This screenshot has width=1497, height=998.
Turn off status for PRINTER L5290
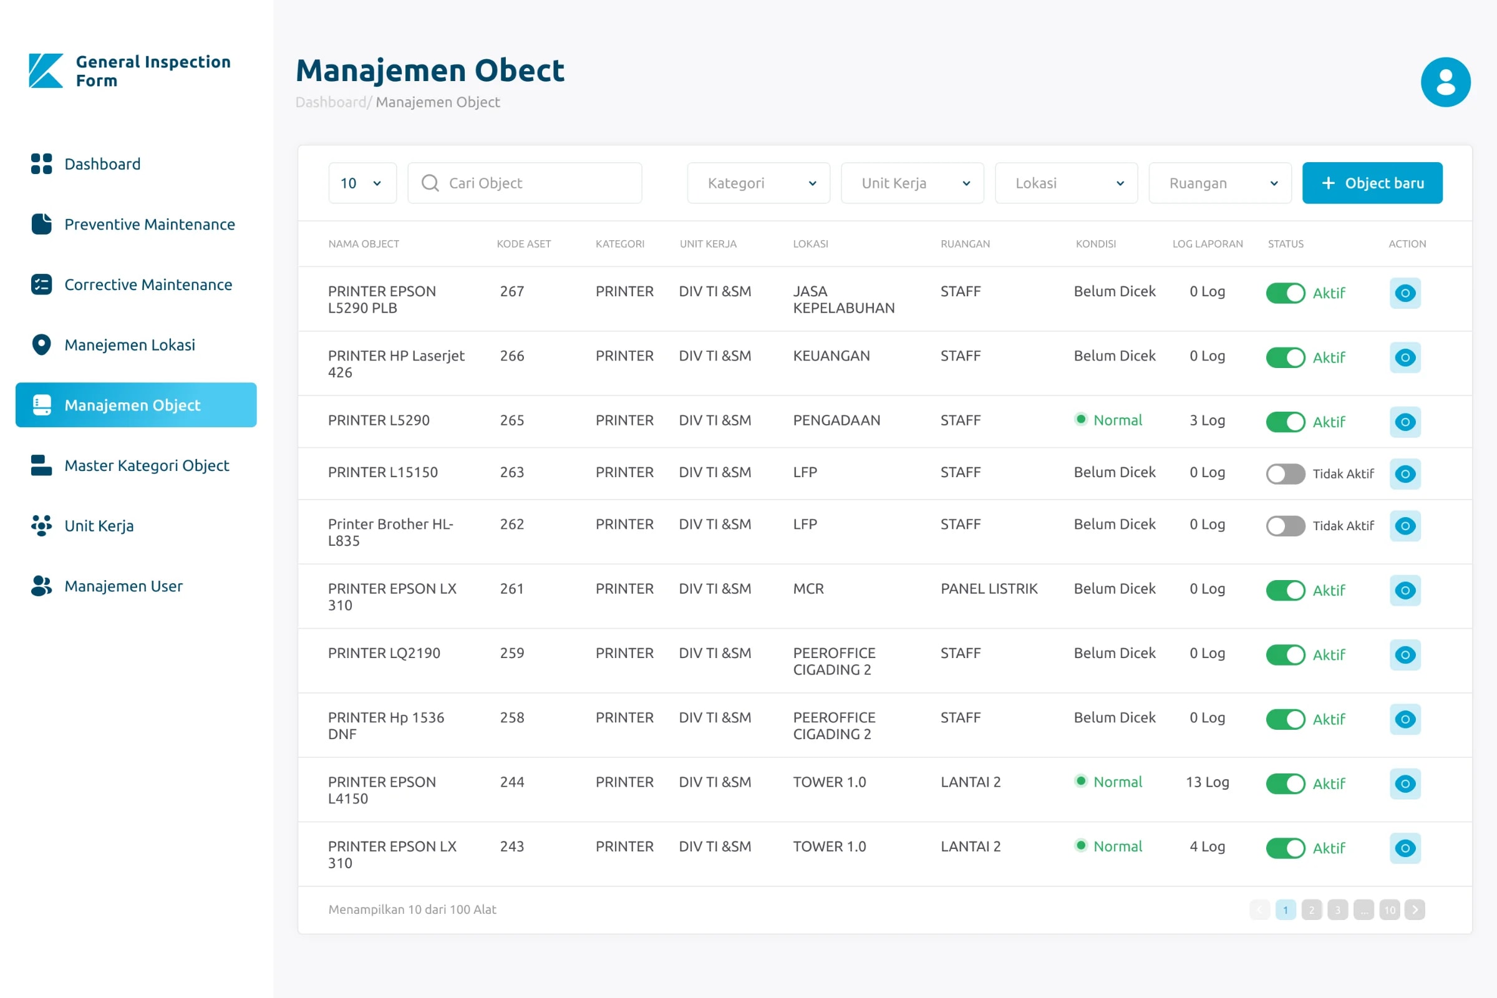[1285, 422]
